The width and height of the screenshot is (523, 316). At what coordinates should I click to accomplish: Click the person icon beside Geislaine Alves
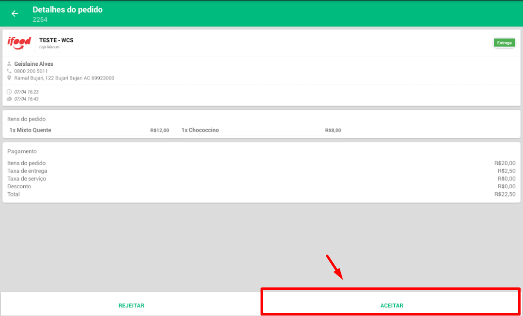pyautogui.click(x=9, y=64)
